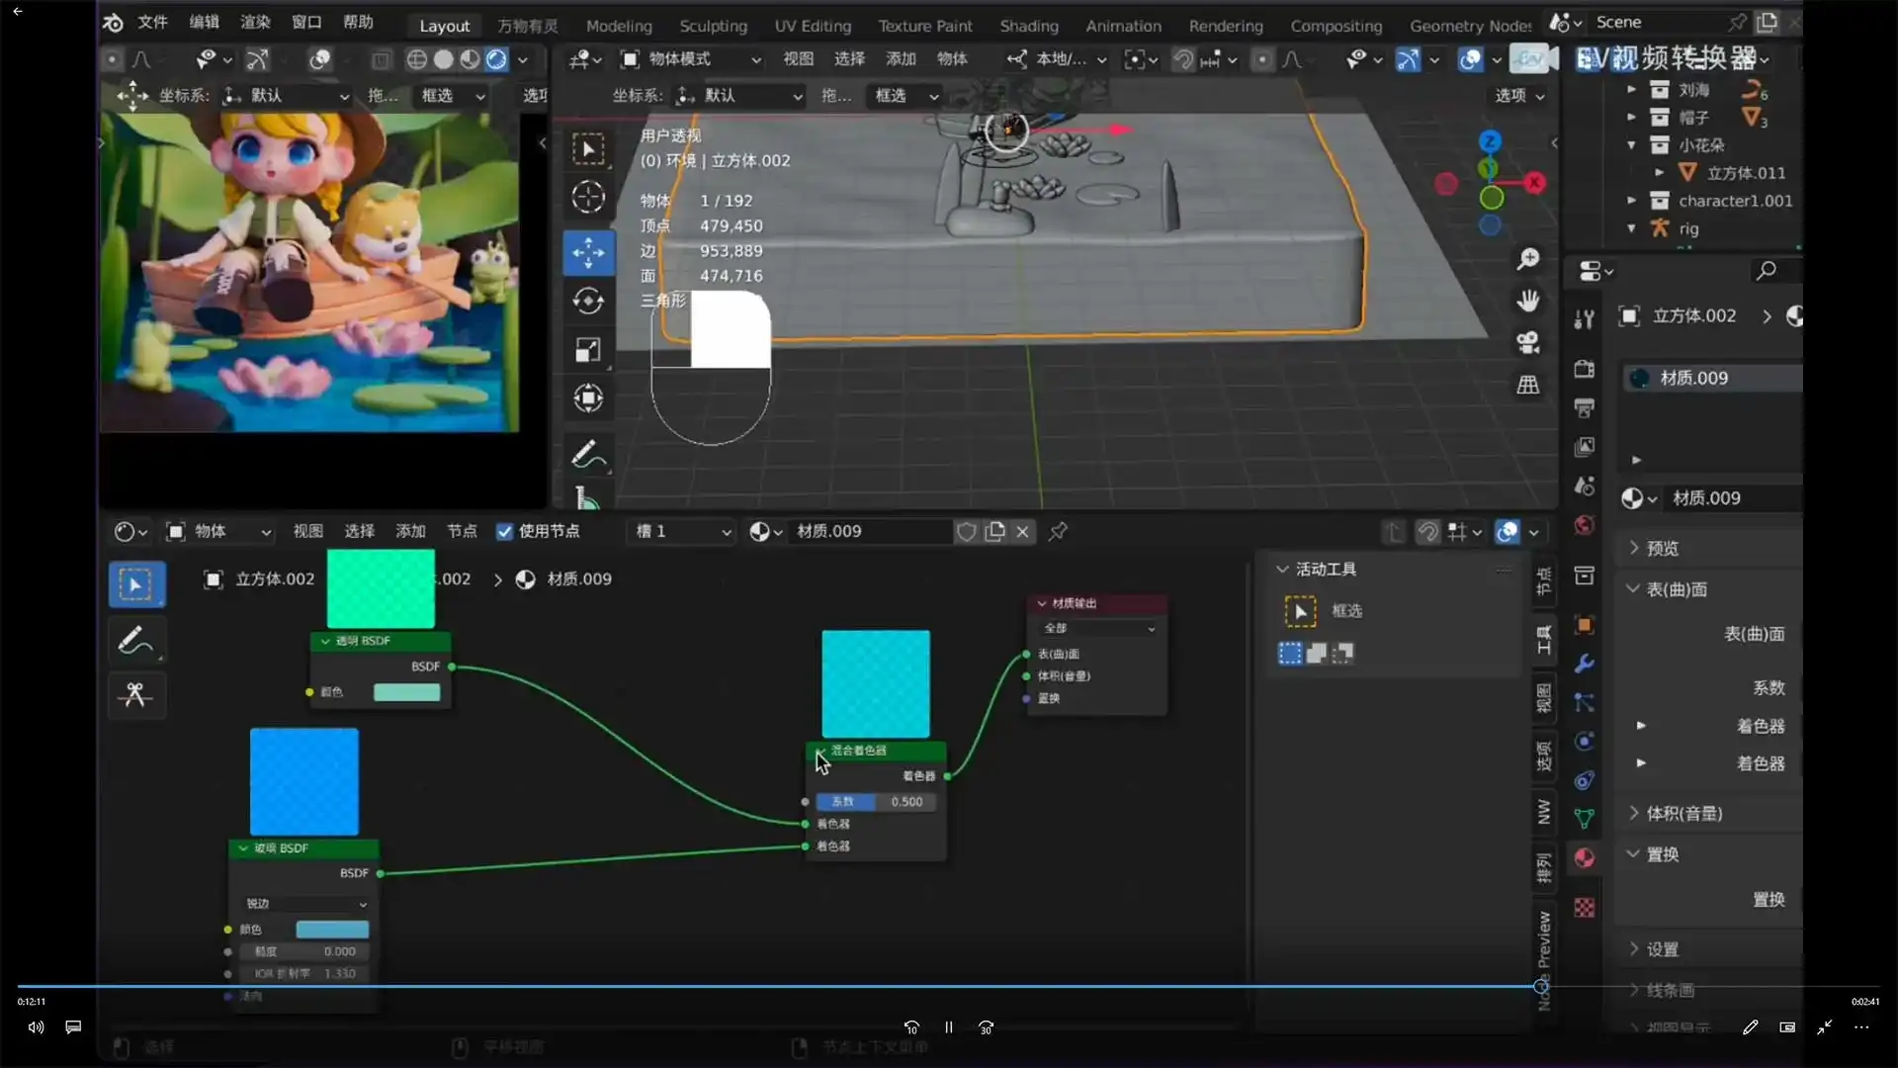Open the 槽 1 slot dropdown
The height and width of the screenshot is (1068, 1898).
click(x=683, y=531)
